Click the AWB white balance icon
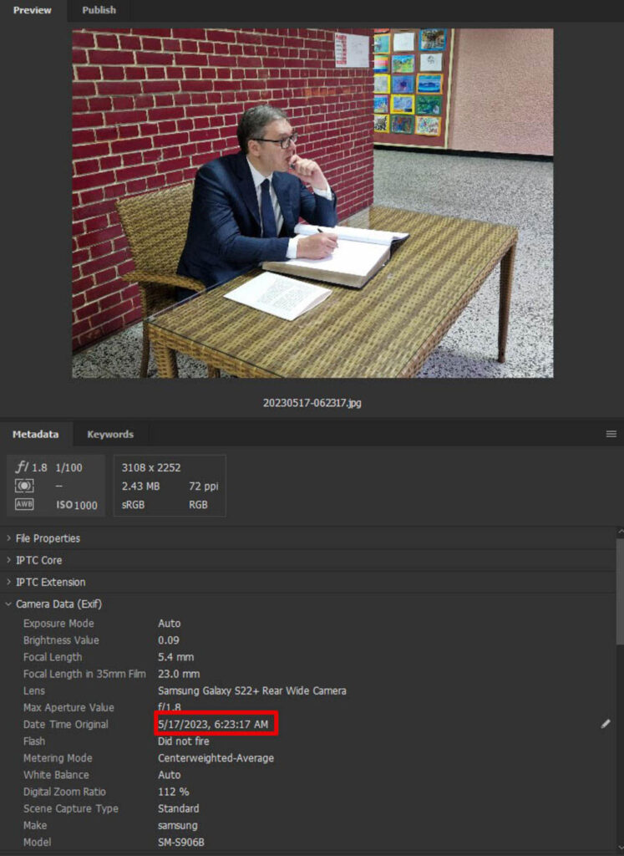The width and height of the screenshot is (624, 856). click(x=24, y=504)
